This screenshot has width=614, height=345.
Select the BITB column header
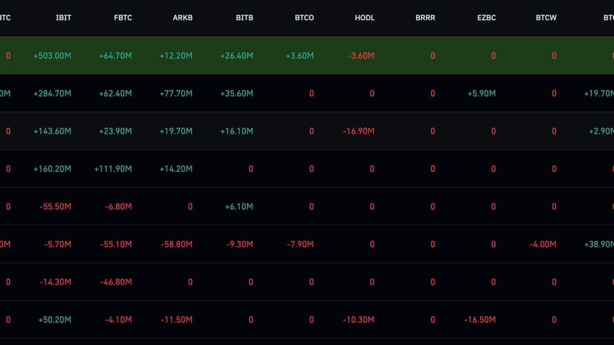(244, 18)
